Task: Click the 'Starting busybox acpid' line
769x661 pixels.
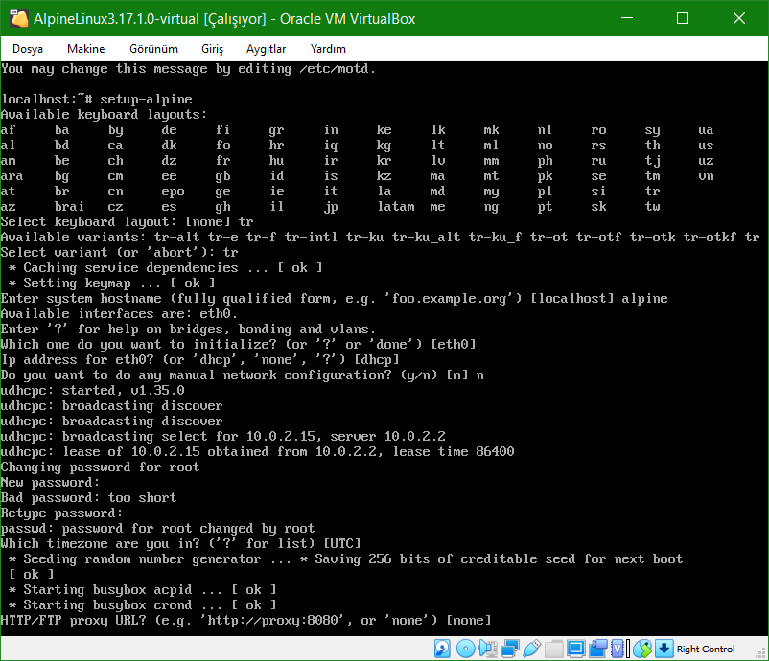Action: point(143,590)
